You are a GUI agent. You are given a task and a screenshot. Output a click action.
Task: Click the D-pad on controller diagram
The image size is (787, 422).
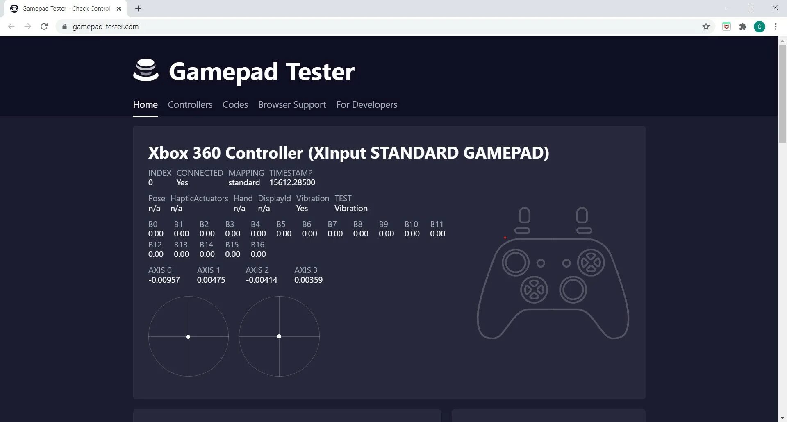(x=534, y=290)
